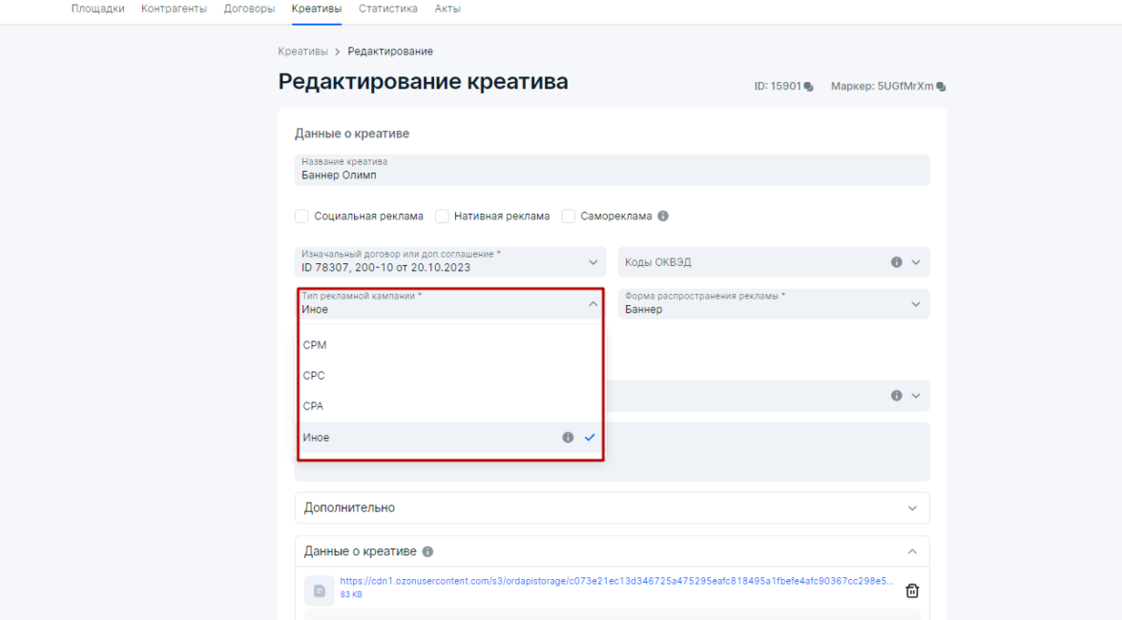The height and width of the screenshot is (620, 1122).
Task: Click info icon in Коды ОКВЭД field
Action: coord(896,262)
